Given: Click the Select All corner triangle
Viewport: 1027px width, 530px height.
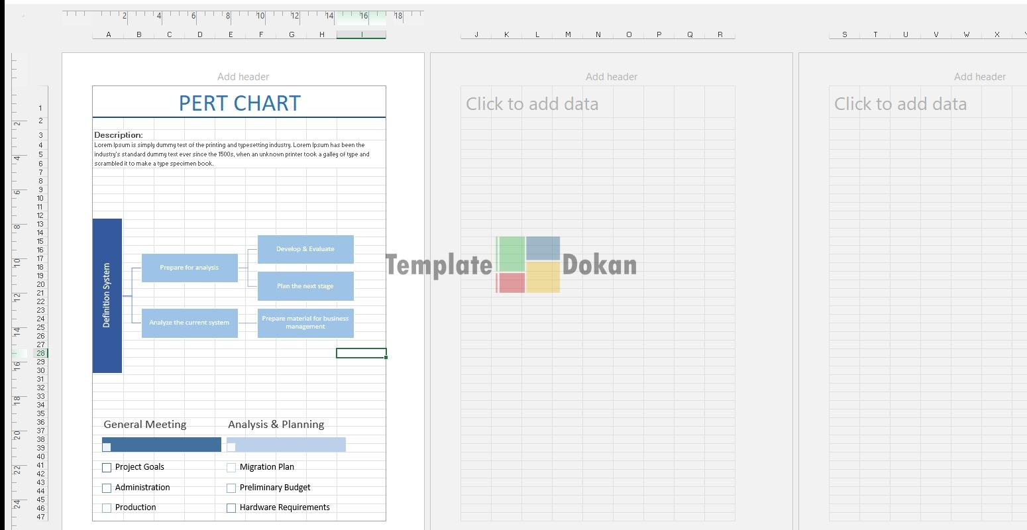Looking at the screenshot, I should coord(23,16).
